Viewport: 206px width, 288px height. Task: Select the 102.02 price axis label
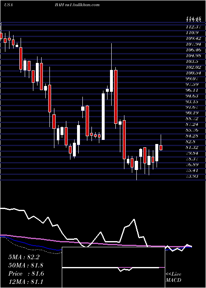tap(194, 67)
